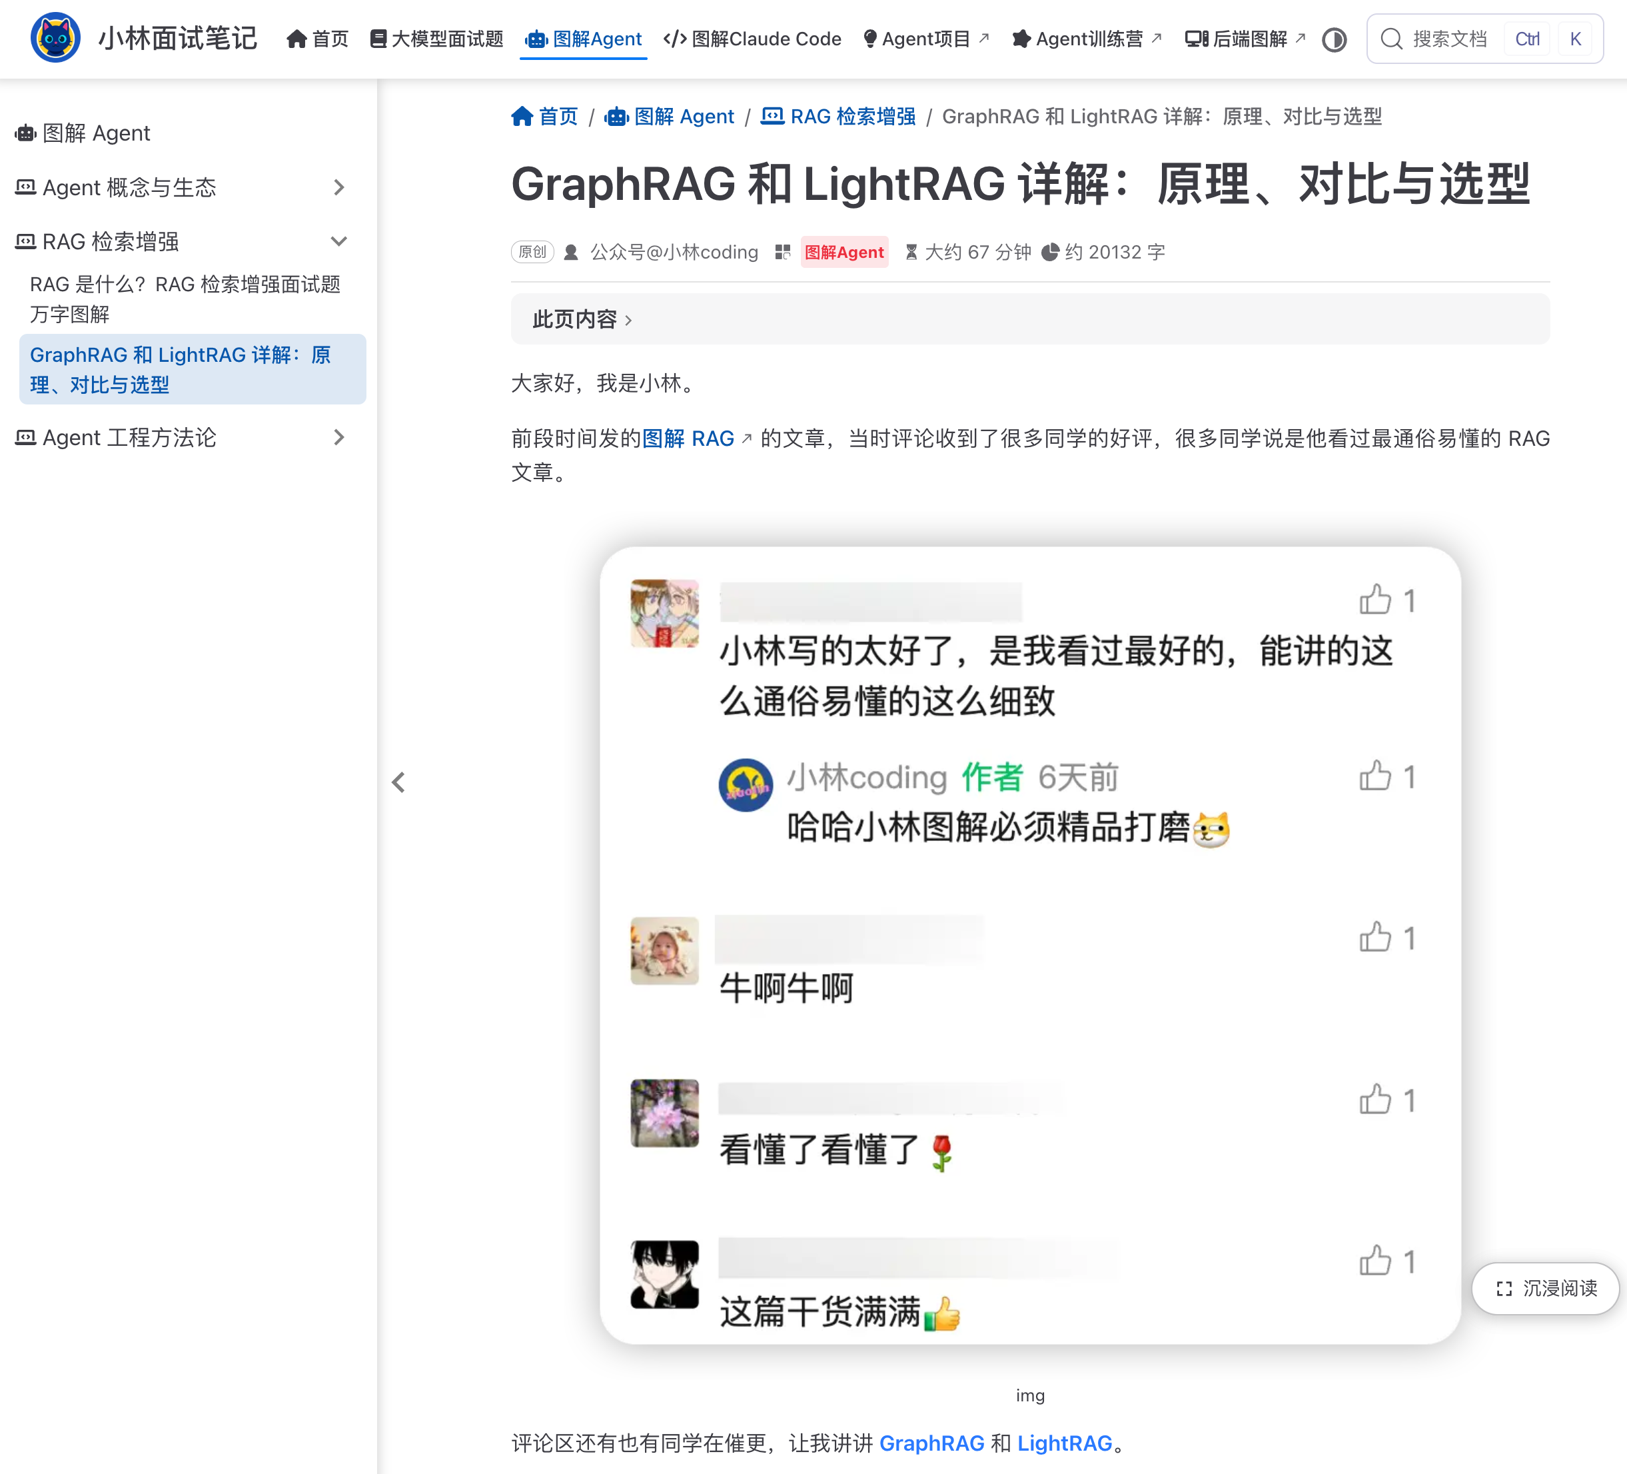This screenshot has height=1474, width=1627.
Task: Select the 图解Agent navigation tab
Action: click(x=583, y=39)
